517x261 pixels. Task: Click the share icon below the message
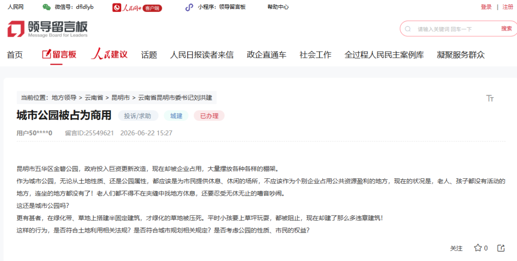[x=501, y=248]
